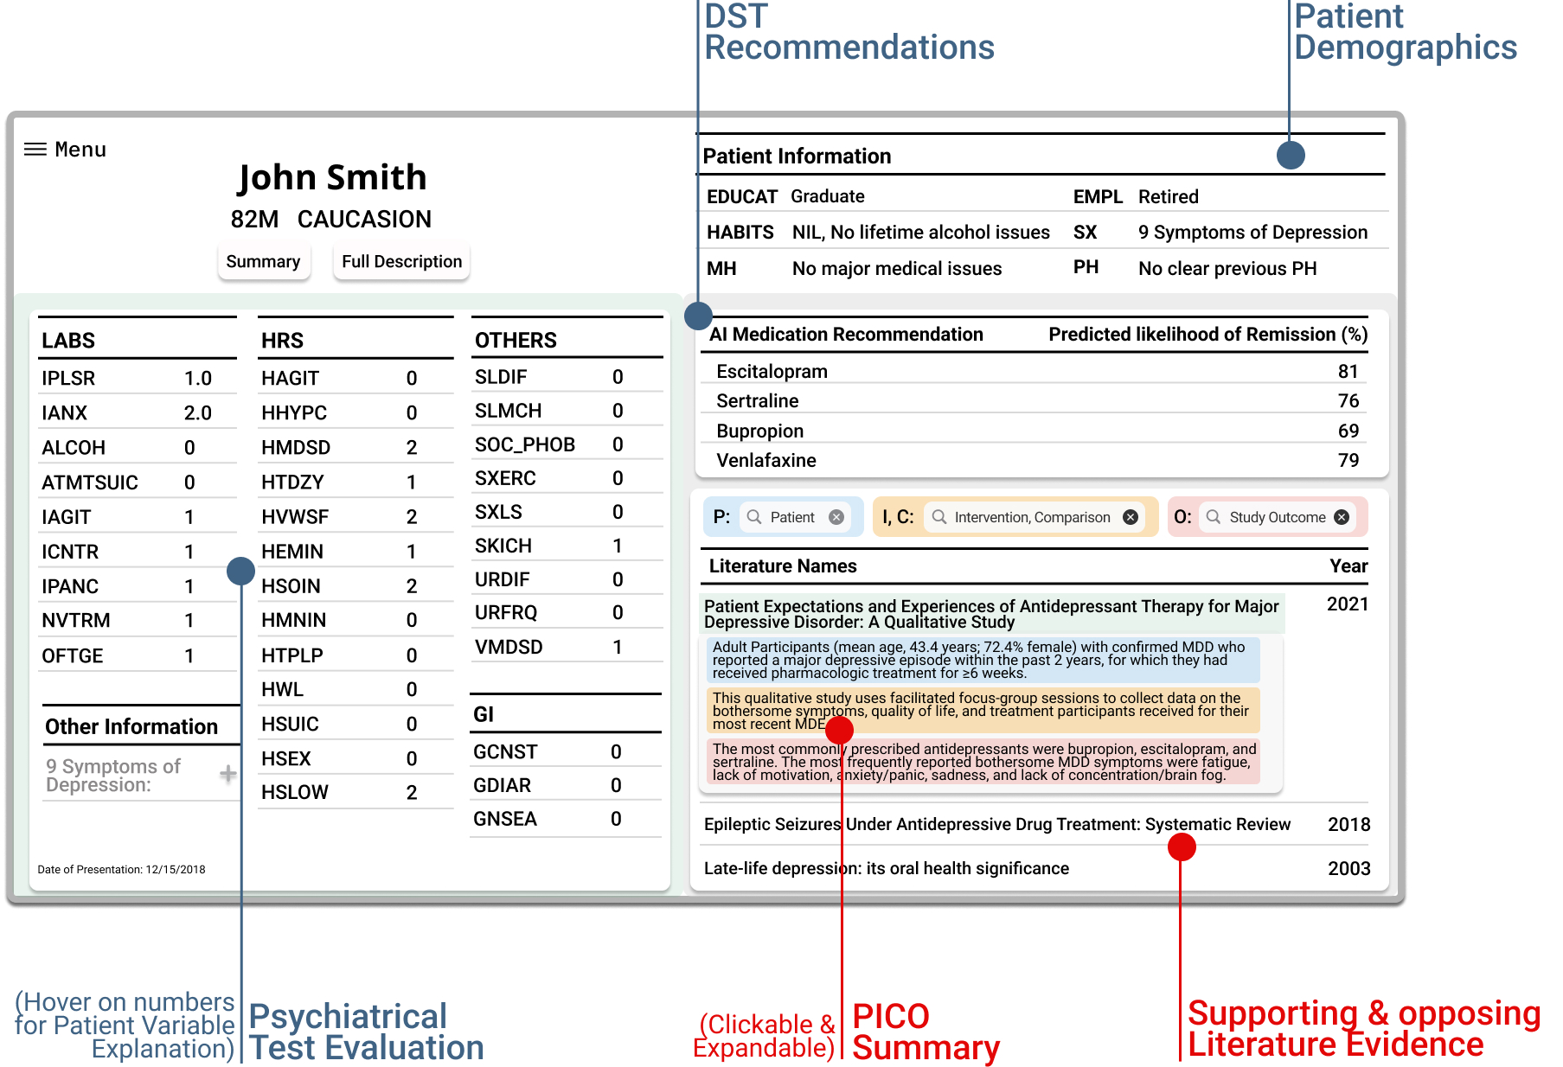
Task: Click the HMDSD score value
Action: [x=412, y=448]
